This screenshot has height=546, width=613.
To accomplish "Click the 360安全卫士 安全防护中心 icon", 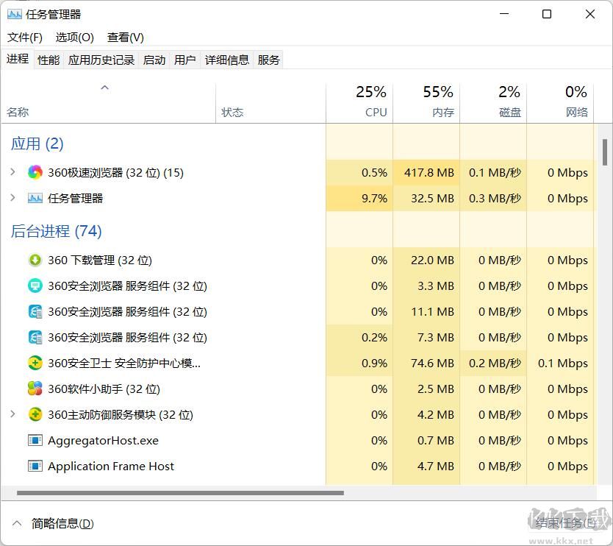I will (35, 364).
